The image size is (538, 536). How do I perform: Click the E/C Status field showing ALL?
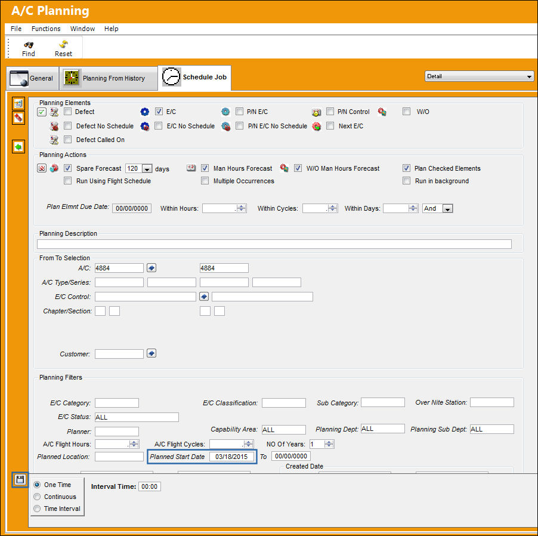[137, 417]
